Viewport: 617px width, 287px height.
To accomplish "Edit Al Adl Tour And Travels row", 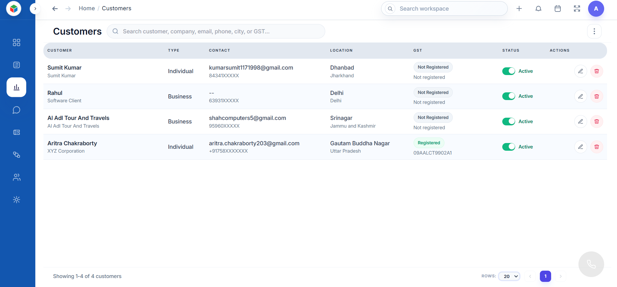I will [x=581, y=122].
